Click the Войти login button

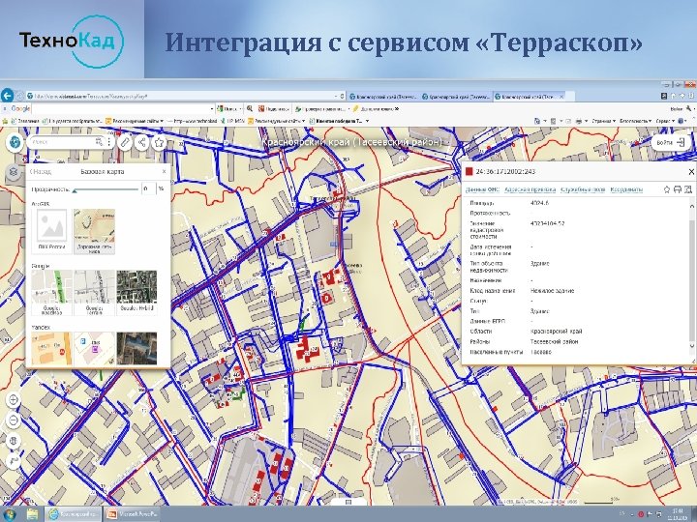point(671,142)
